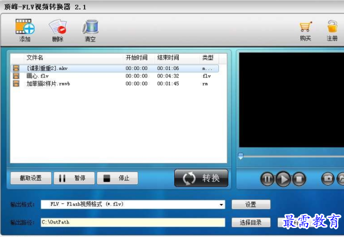Open the 截取设置 clip settings
Viewport: 344px width, 237px height.
(x=30, y=178)
